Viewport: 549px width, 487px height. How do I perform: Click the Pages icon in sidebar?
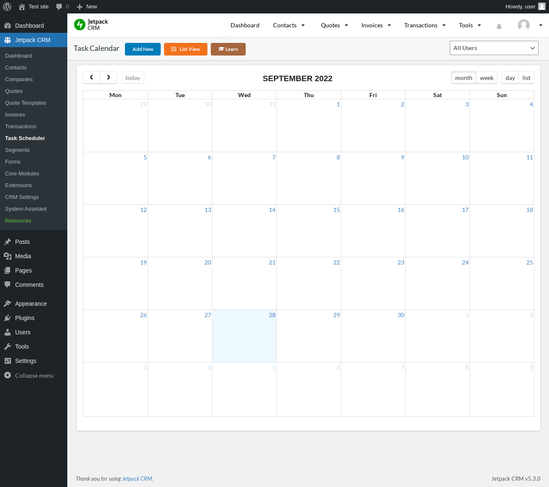click(x=8, y=270)
